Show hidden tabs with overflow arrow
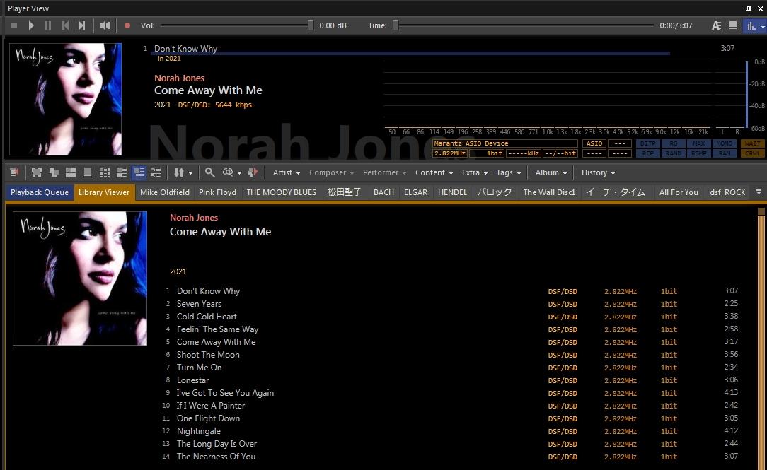767x470 pixels. point(759,192)
